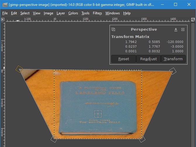Image resolution: width=196 pixels, height=147 pixels.
Task: Click the zoom-on-resize magnifier icon
Action: point(193,20)
